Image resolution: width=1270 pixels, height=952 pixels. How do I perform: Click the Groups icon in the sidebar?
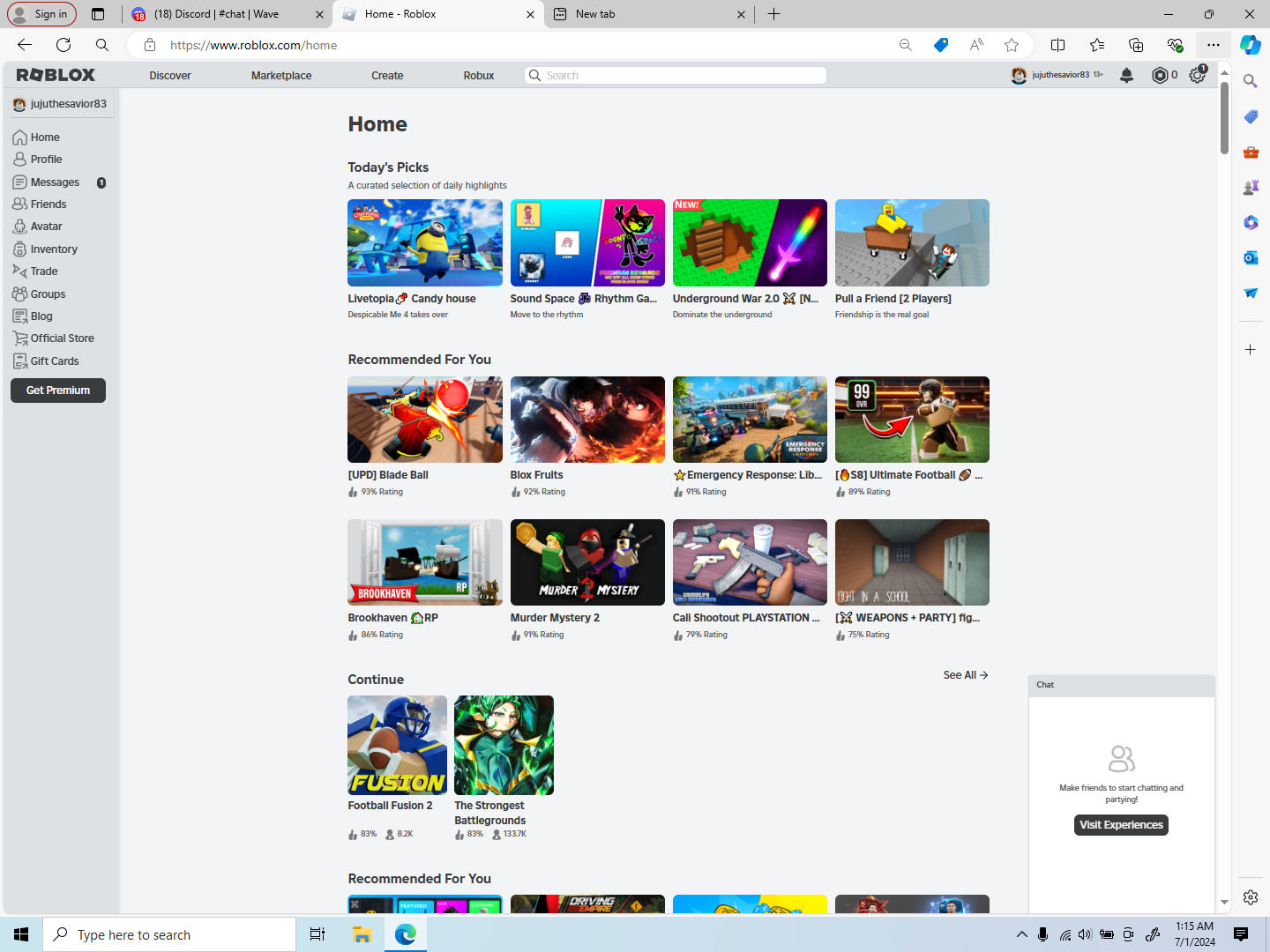19,294
